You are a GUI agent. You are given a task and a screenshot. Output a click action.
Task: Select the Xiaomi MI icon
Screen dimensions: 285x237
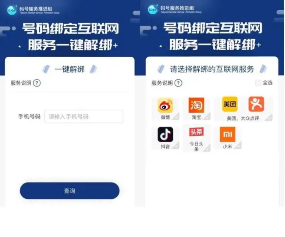pos(228,134)
